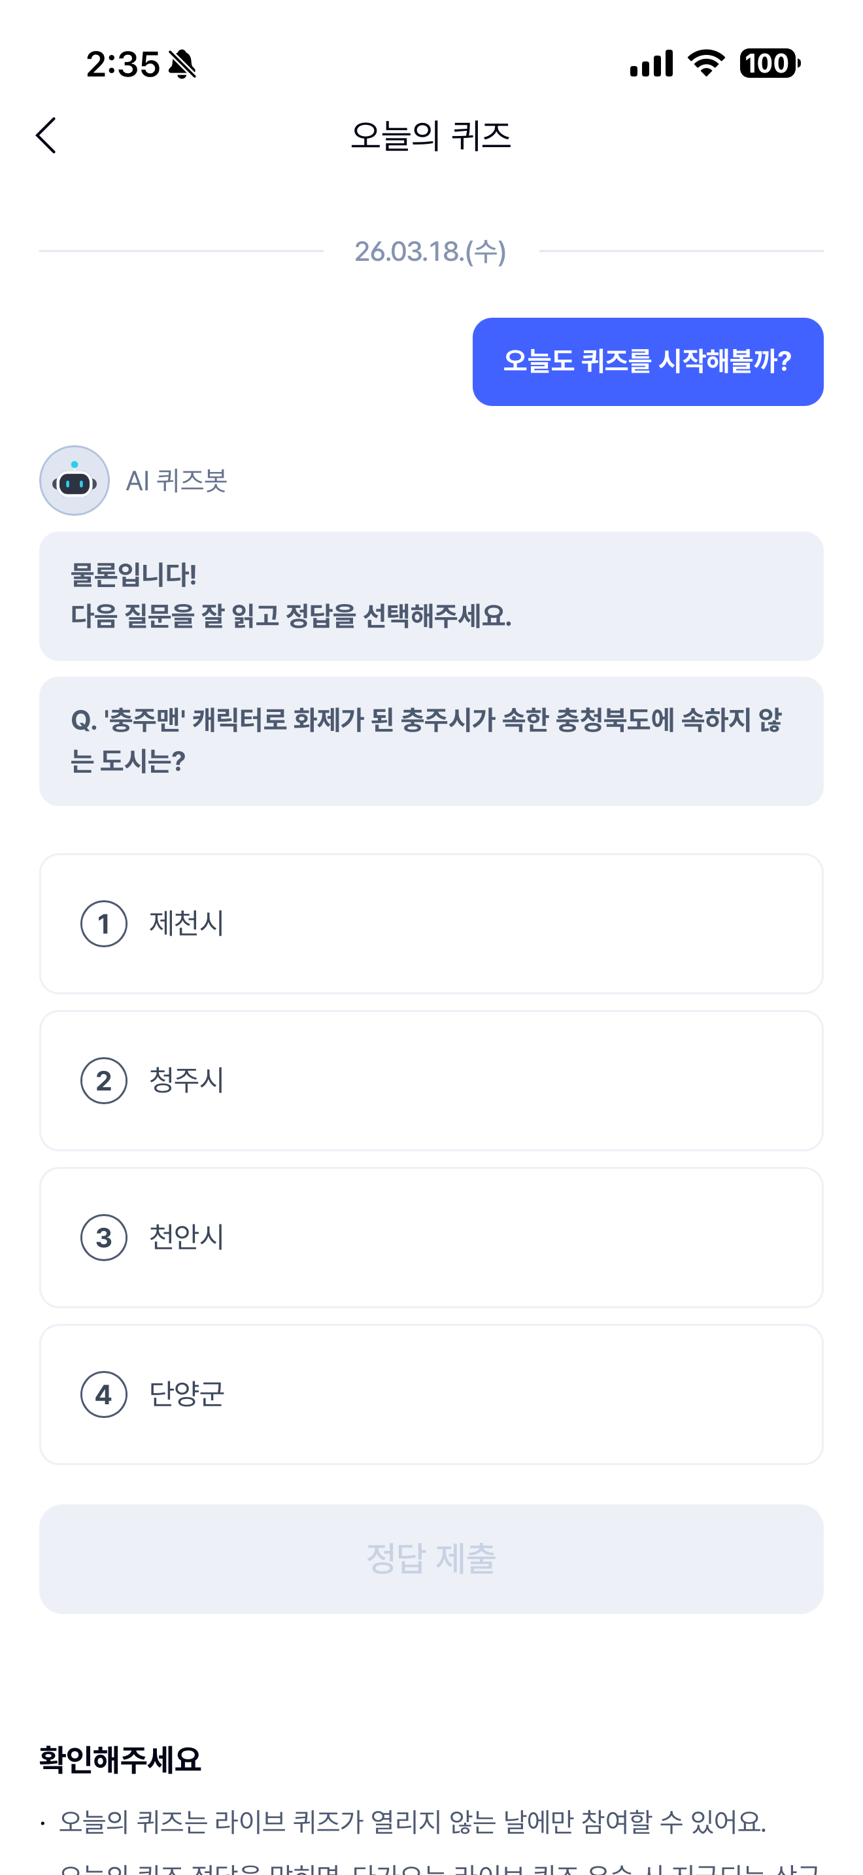Tap the 오늘도 퀴즈를 시작해볼까? bubble
Image resolution: width=863 pixels, height=1875 pixels.
coord(648,362)
